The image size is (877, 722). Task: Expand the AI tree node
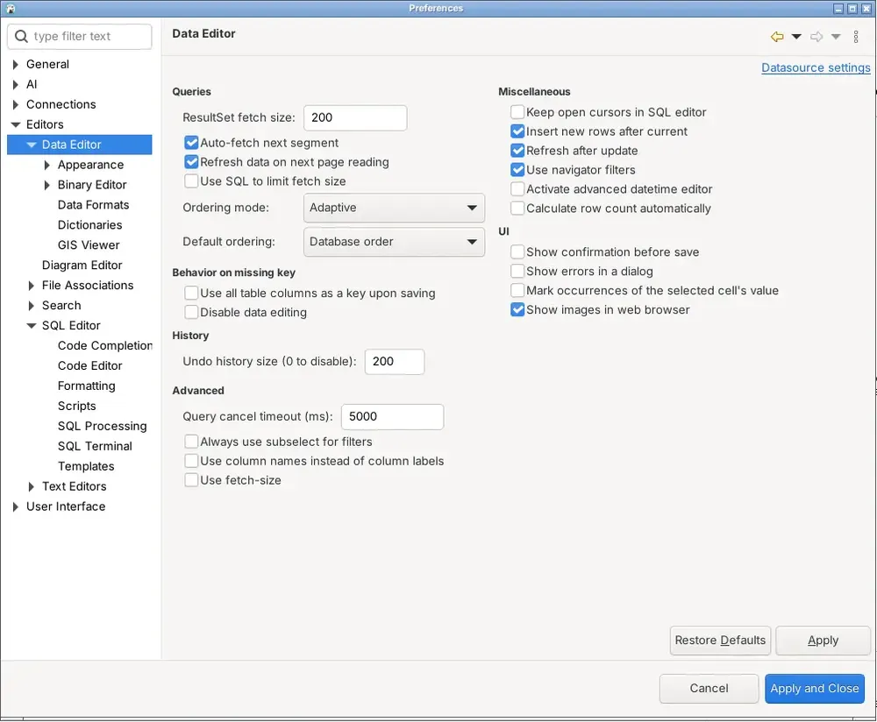tap(16, 84)
